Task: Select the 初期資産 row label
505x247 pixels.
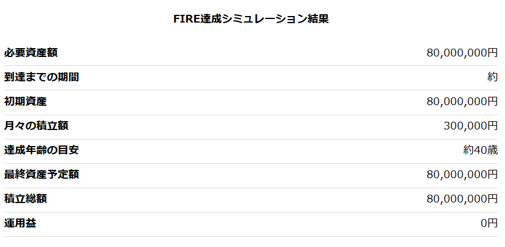Action: click(x=26, y=102)
